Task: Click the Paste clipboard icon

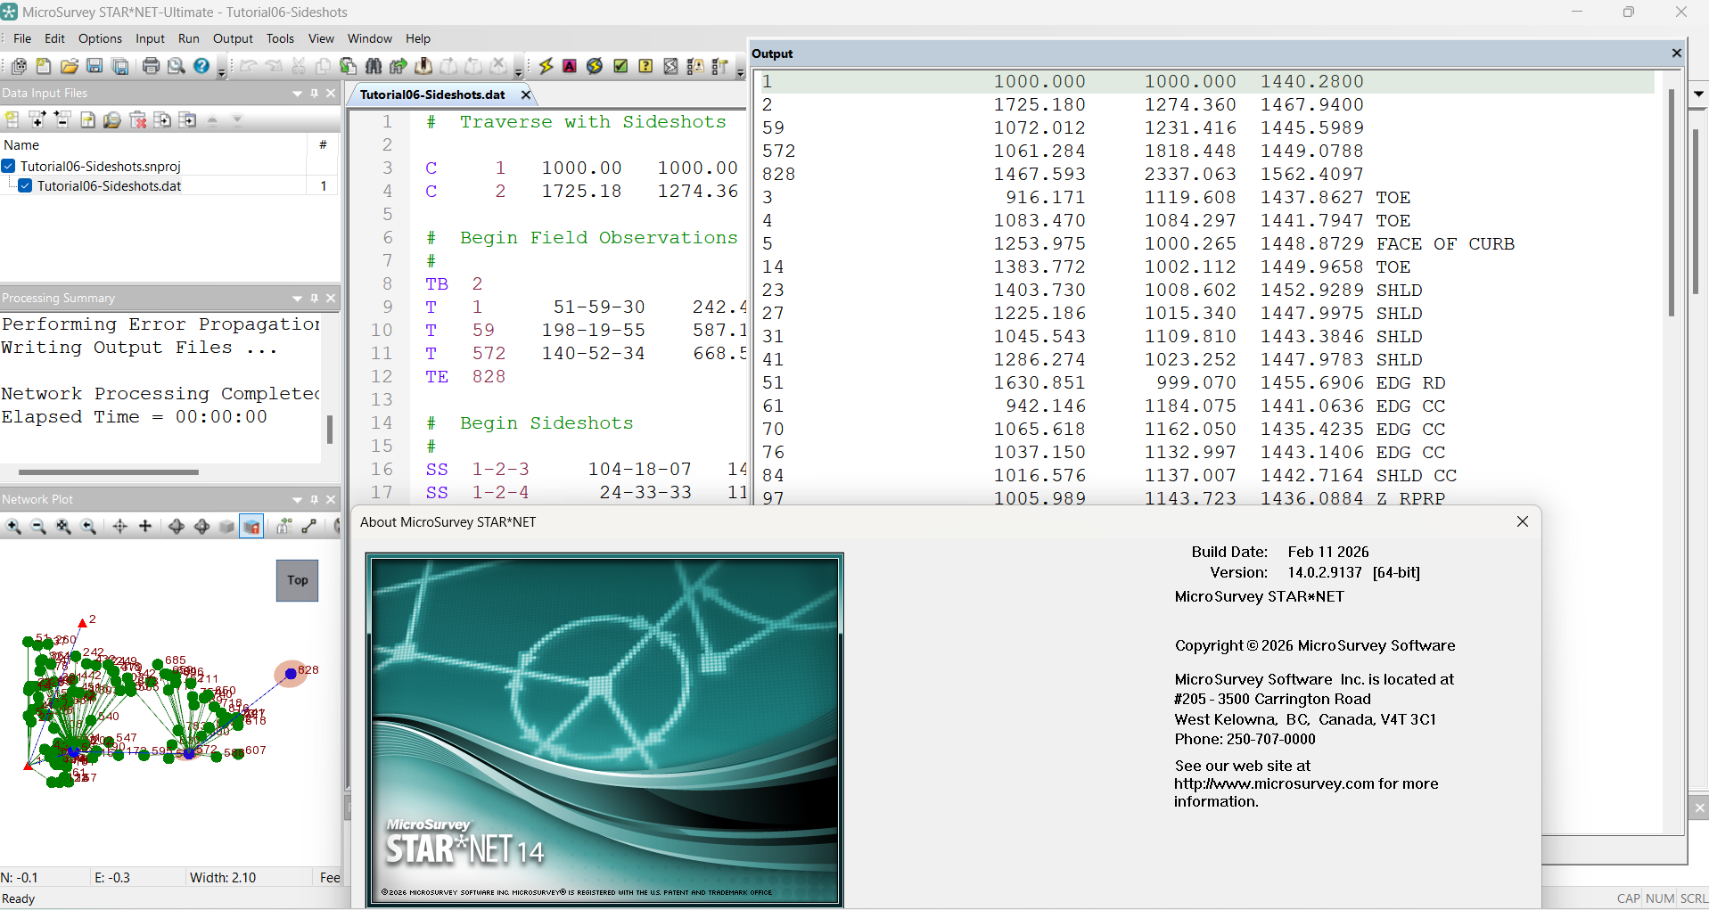Action: point(349,66)
